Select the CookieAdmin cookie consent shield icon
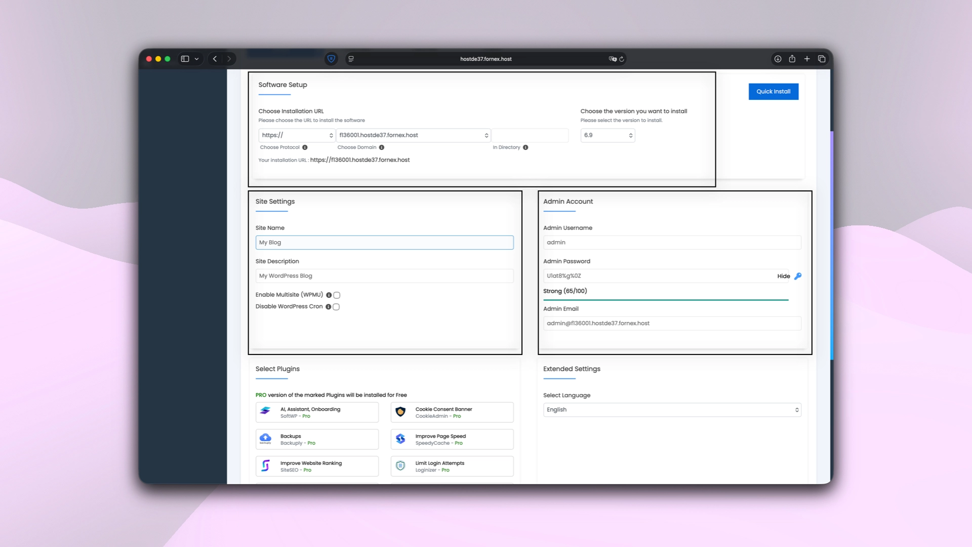The width and height of the screenshot is (972, 547). coord(400,412)
